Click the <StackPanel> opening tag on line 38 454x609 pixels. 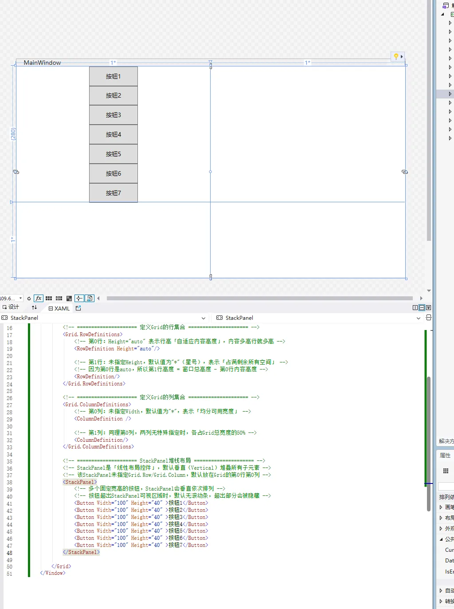pos(80,482)
